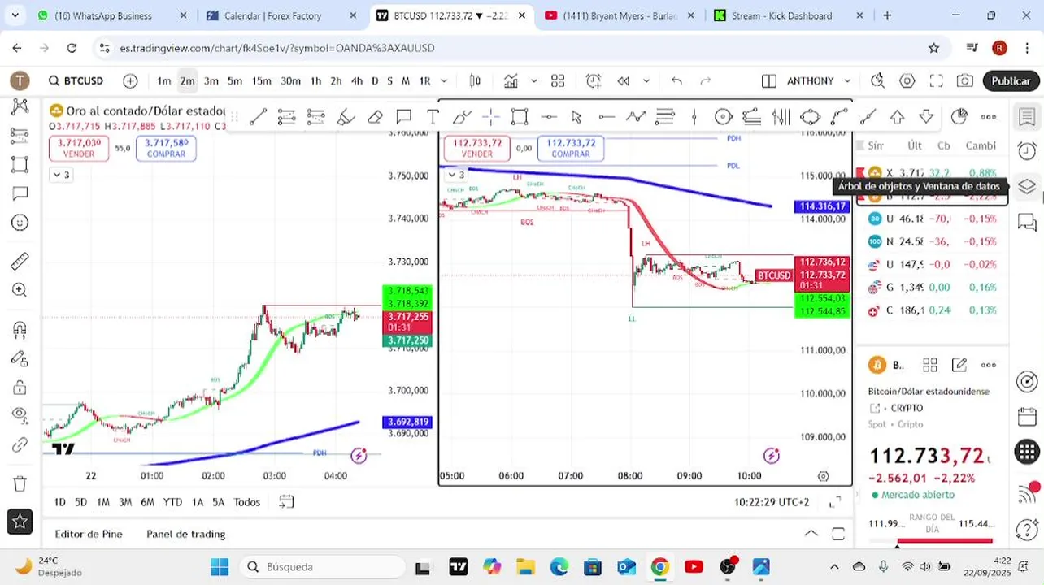Image resolution: width=1044 pixels, height=585 pixels.
Task: Add symbol to compare with plus icon
Action: (130, 80)
